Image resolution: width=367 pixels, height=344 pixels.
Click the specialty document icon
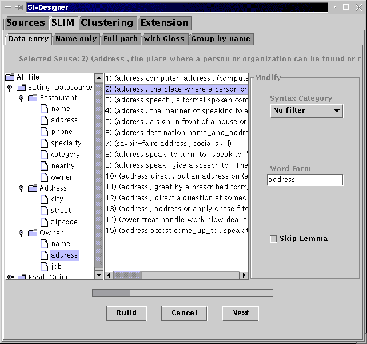[44, 143]
